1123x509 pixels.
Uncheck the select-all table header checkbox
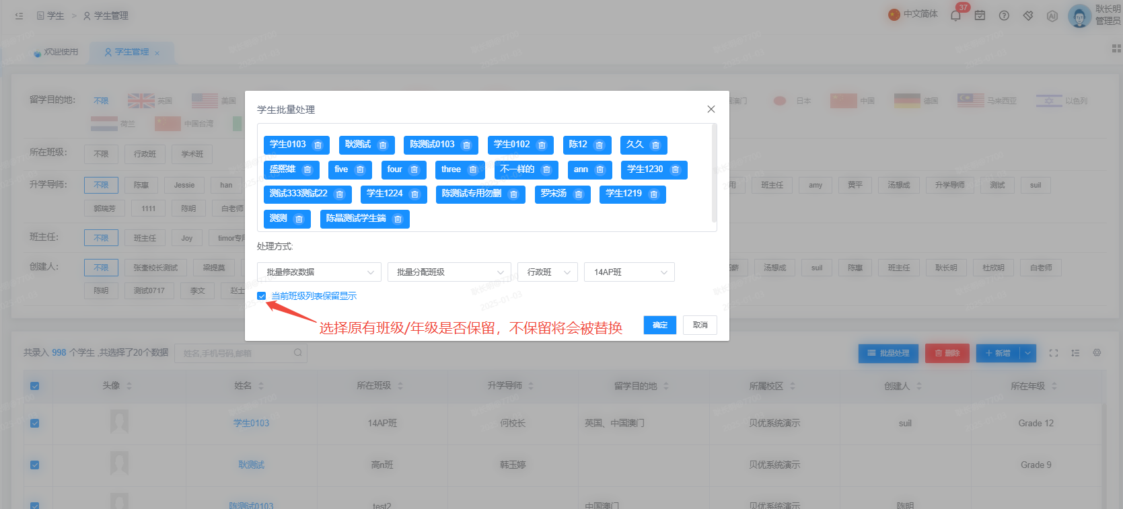pos(35,386)
